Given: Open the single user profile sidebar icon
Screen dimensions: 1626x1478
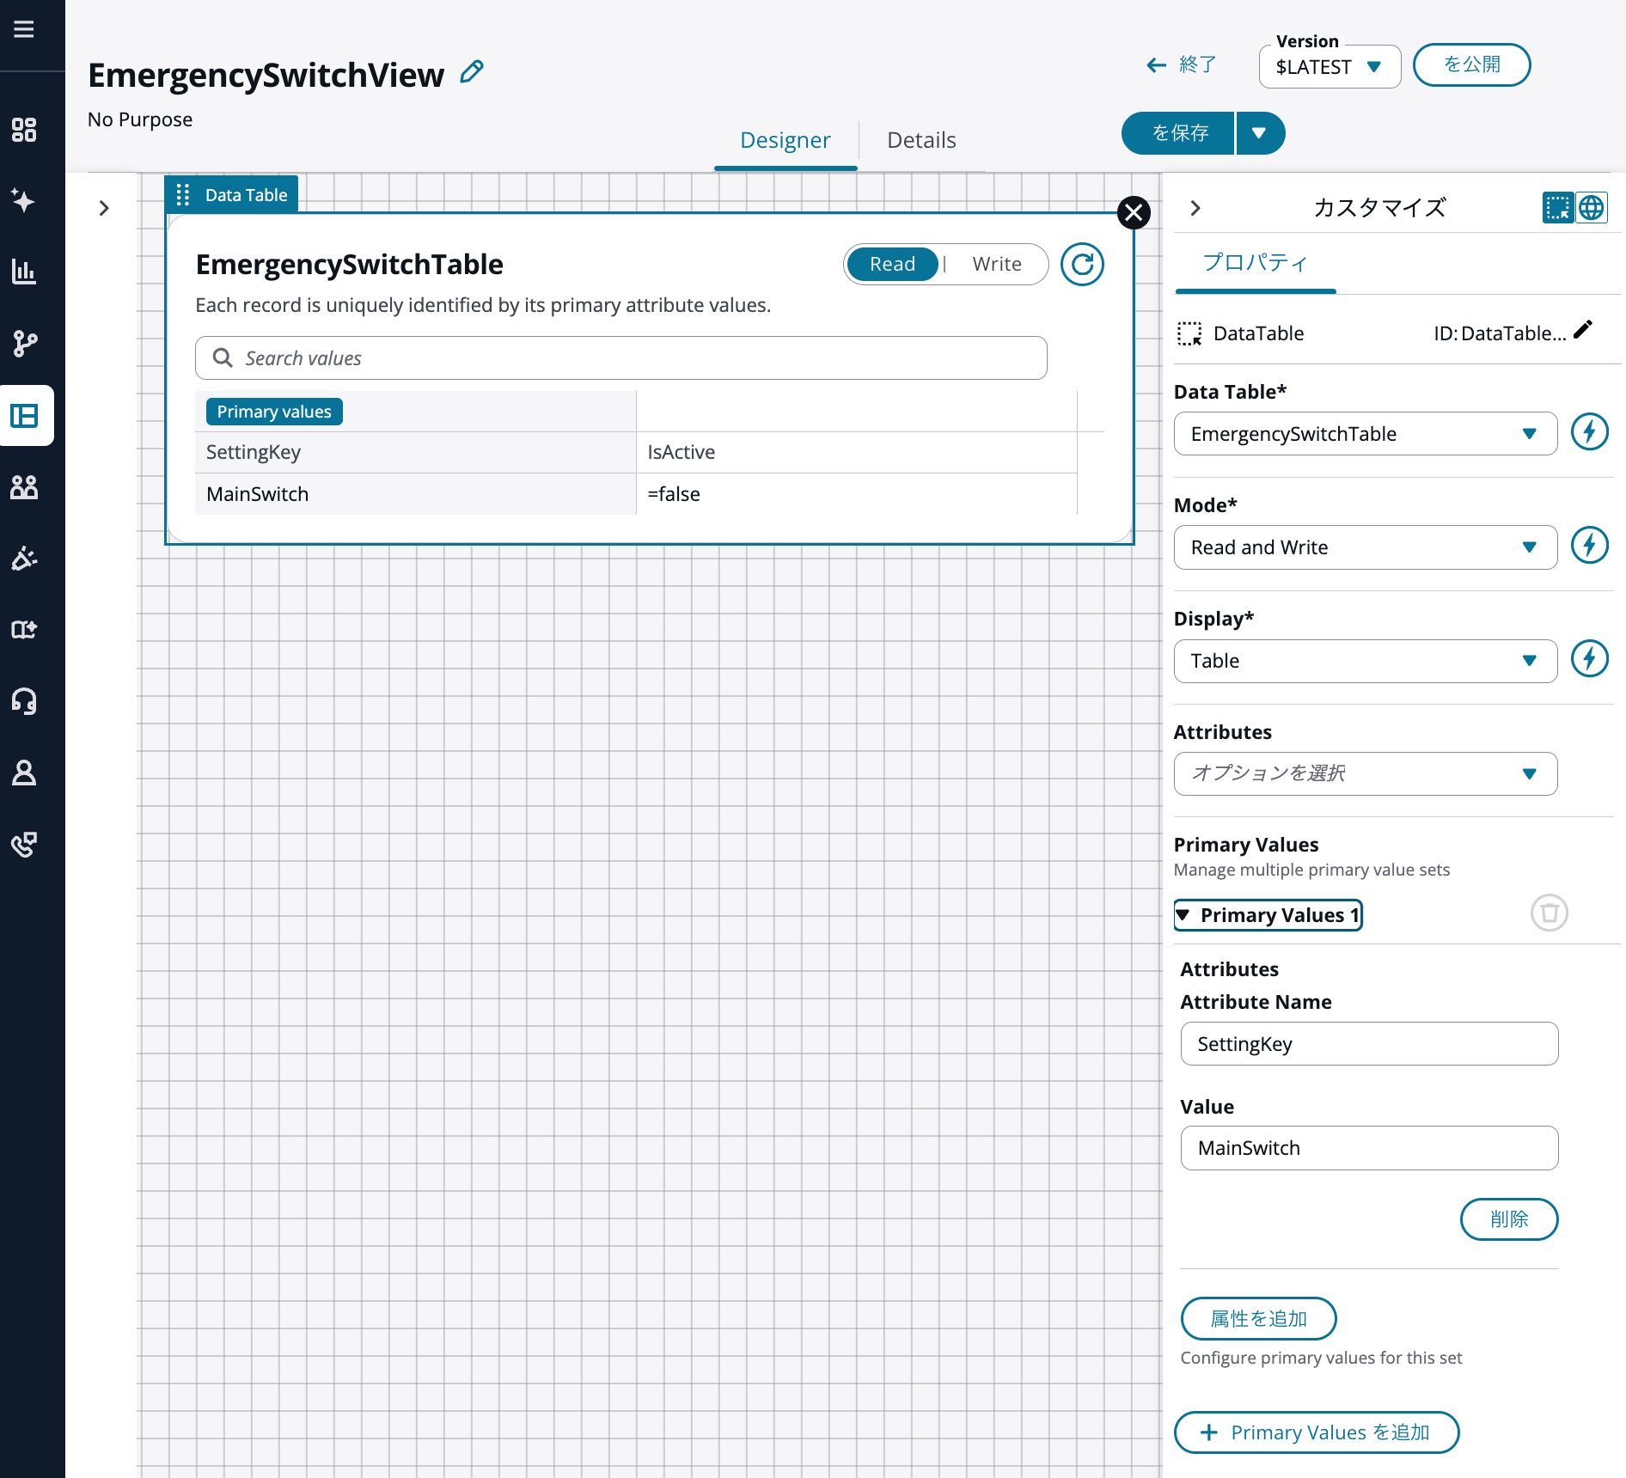Looking at the screenshot, I should [24, 773].
